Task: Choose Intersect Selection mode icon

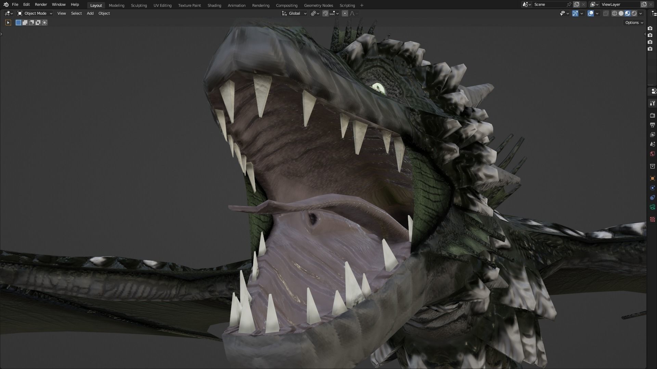Action: point(44,23)
